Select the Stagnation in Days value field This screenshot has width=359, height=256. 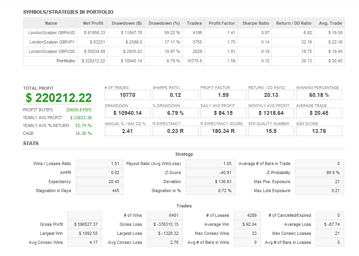click(x=99, y=191)
